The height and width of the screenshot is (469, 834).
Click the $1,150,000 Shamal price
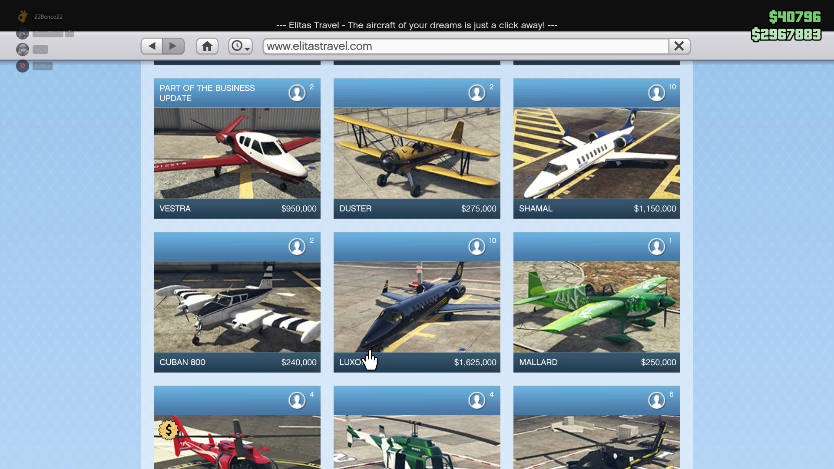[x=655, y=209]
